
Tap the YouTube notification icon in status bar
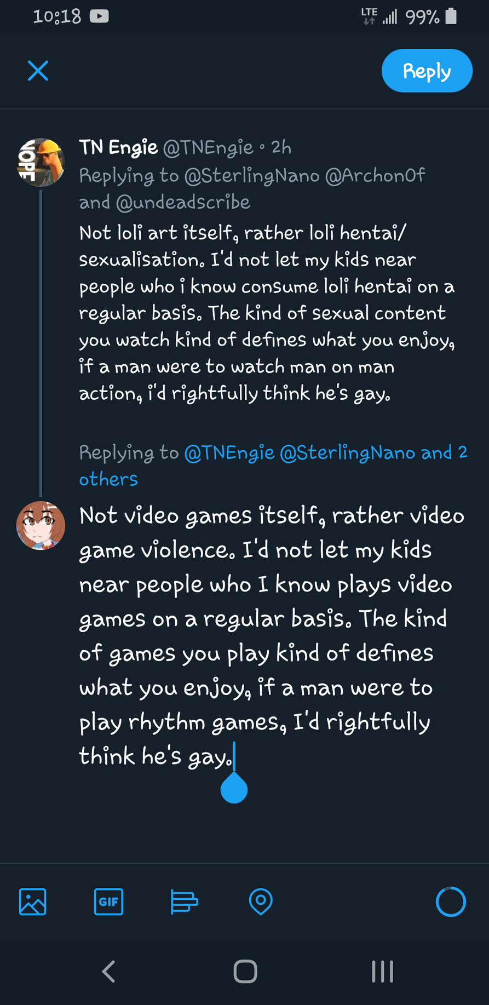(99, 16)
